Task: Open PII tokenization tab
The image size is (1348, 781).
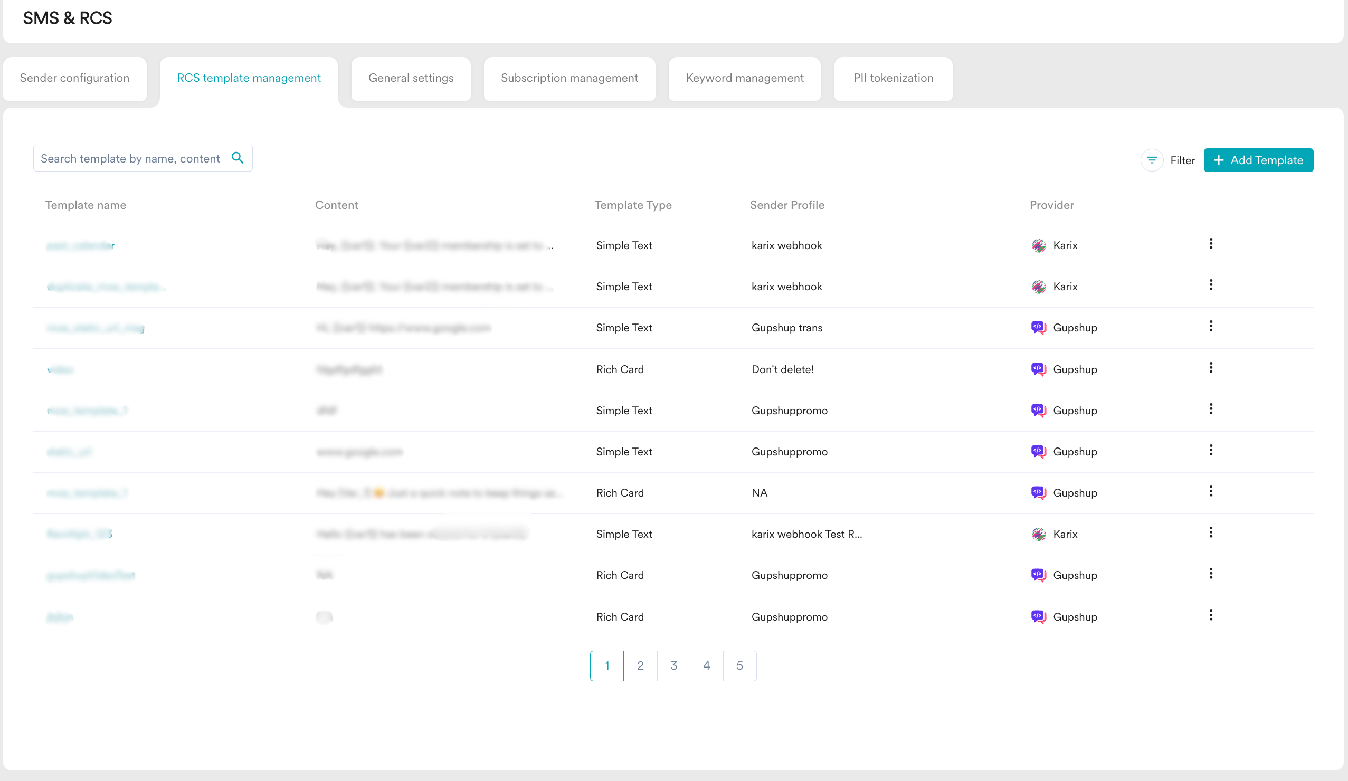Action: (893, 78)
